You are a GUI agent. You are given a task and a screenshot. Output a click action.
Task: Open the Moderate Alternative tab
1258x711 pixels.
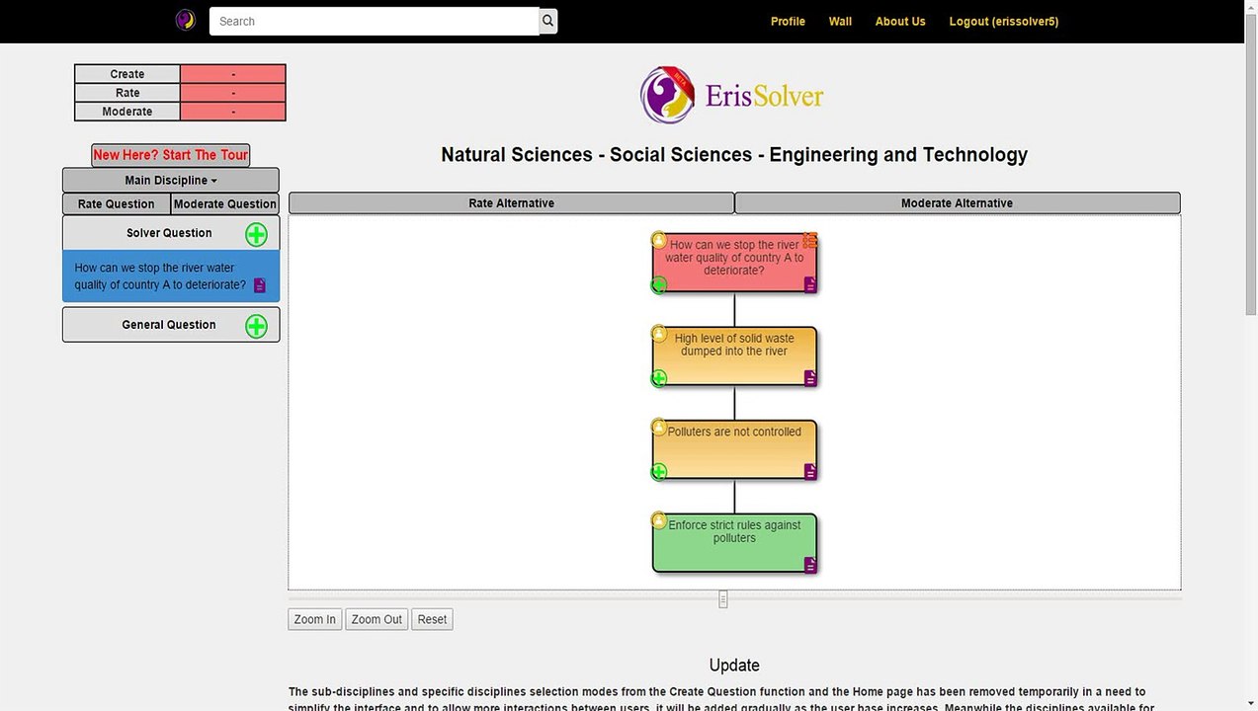click(957, 203)
